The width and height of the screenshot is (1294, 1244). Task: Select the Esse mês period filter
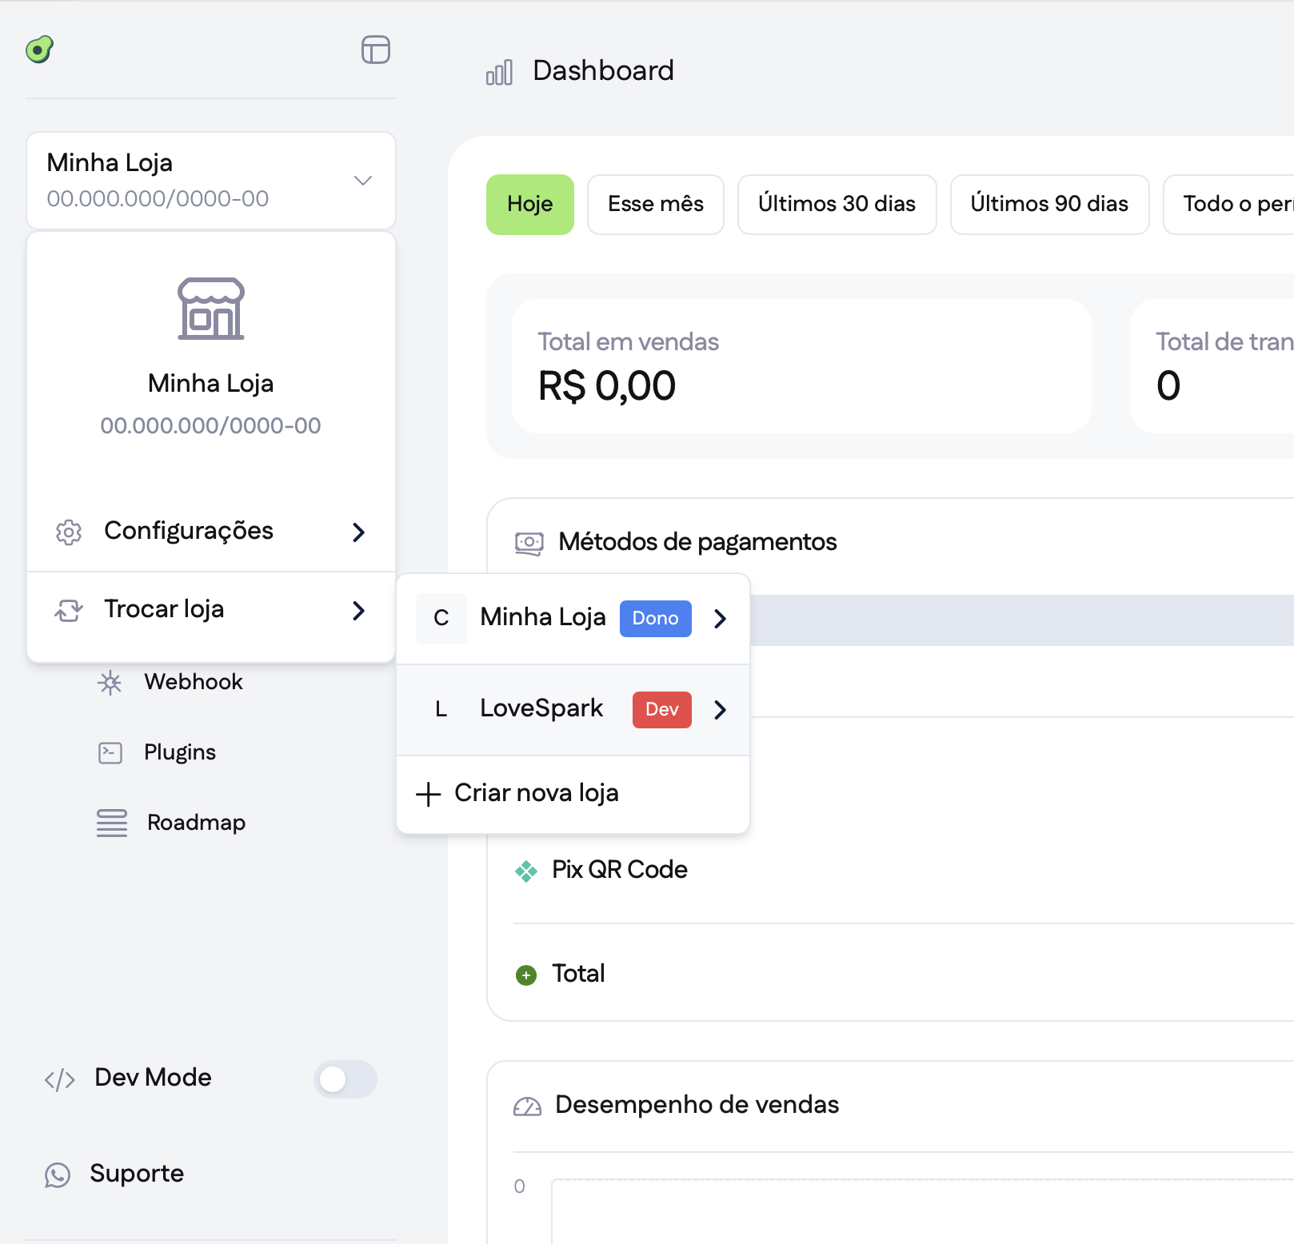click(656, 205)
